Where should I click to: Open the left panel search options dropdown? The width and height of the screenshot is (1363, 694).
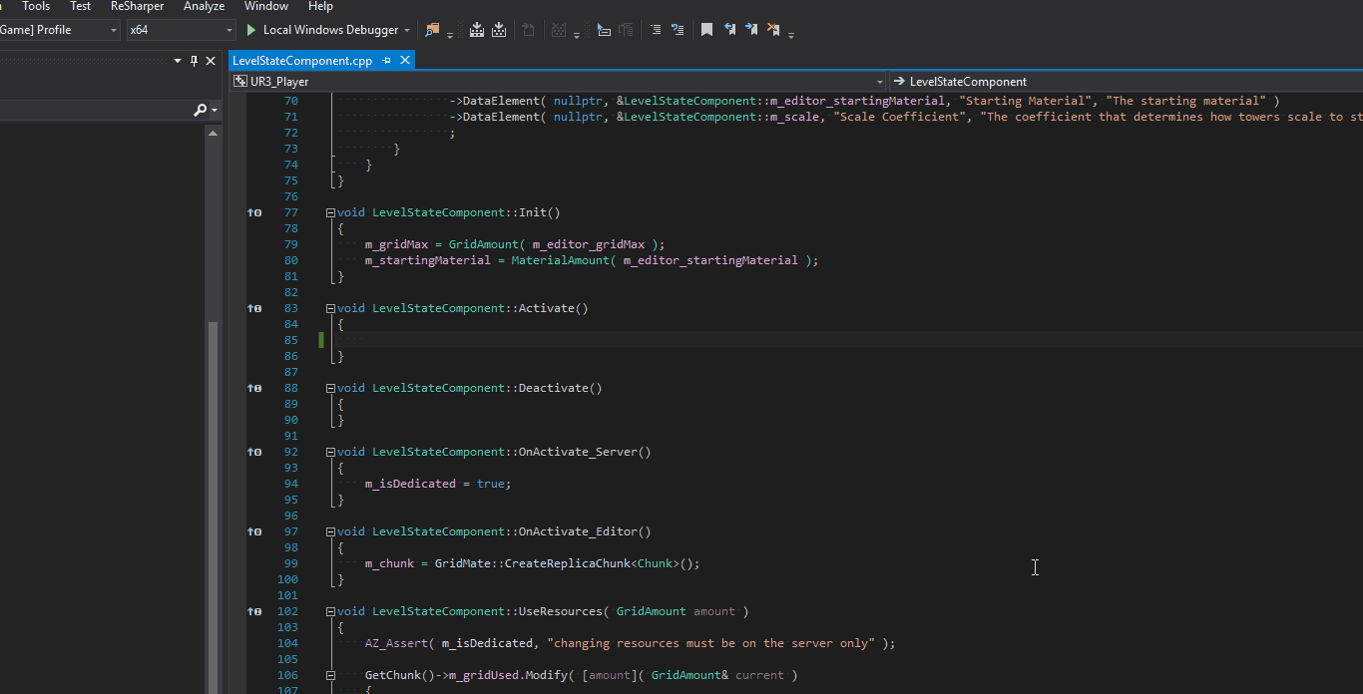[214, 110]
